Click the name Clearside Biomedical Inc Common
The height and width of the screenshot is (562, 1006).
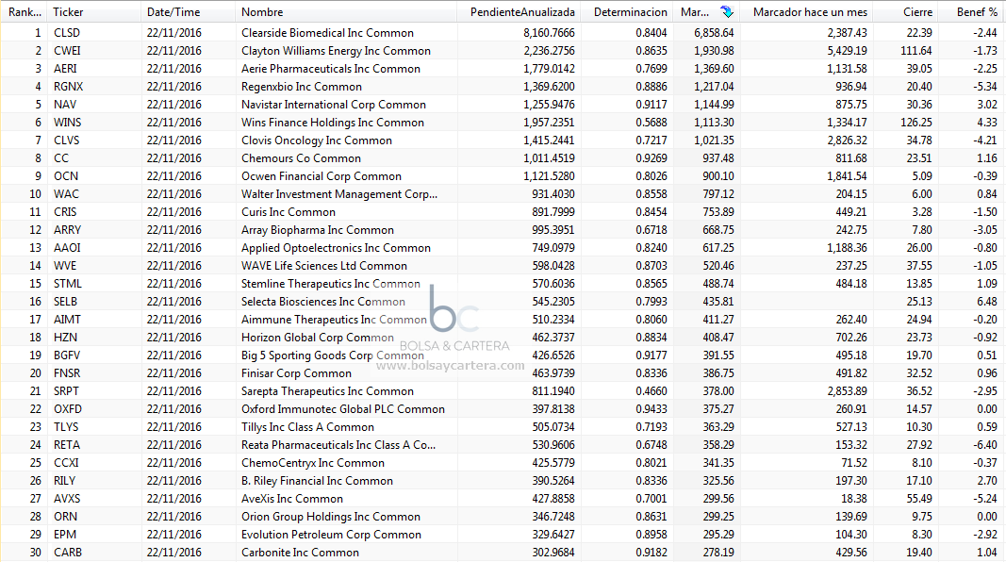[327, 33]
